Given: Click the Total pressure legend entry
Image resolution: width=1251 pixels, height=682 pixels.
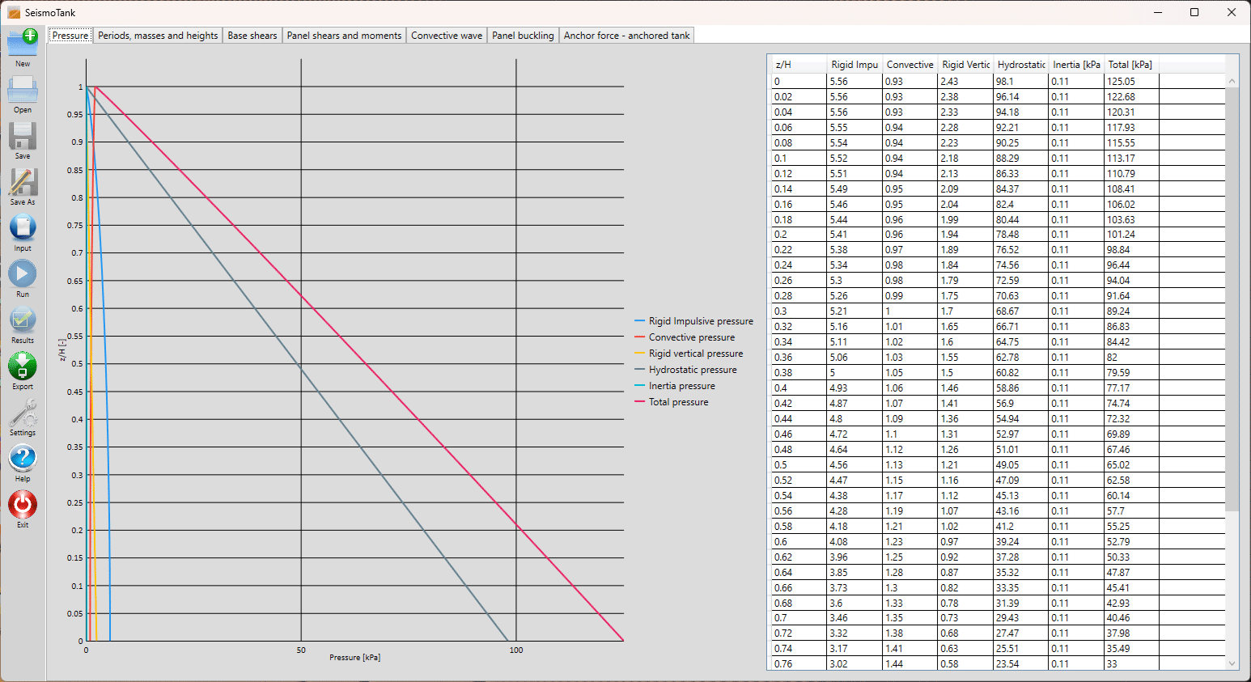Looking at the screenshot, I should pyautogui.click(x=678, y=402).
